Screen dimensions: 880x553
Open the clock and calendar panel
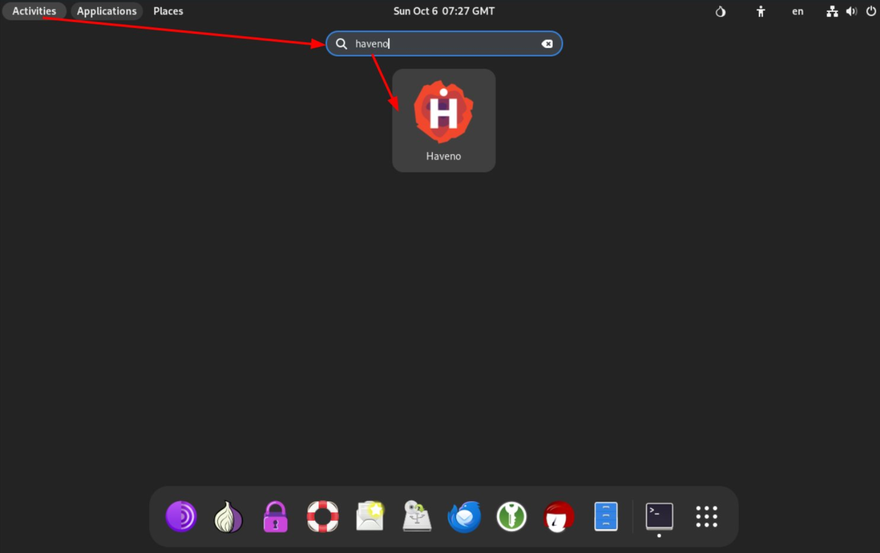(443, 11)
